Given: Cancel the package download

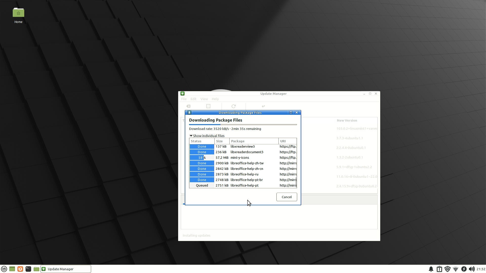Looking at the screenshot, I should click(x=287, y=197).
